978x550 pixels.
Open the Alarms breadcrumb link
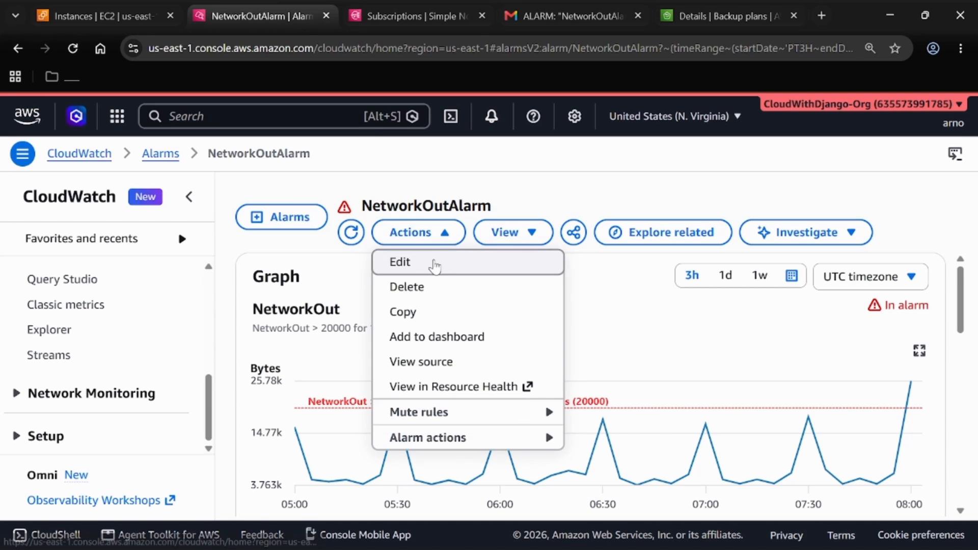click(x=160, y=153)
